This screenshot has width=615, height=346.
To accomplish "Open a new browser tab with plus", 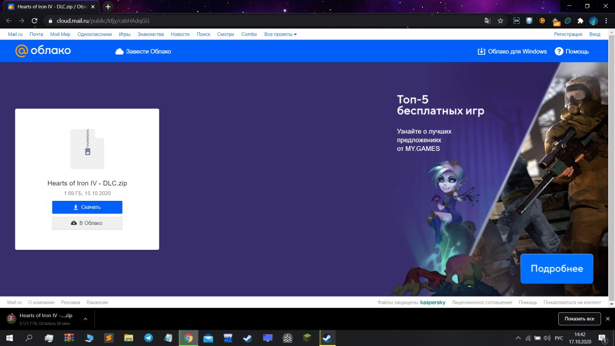I will 108,7.
